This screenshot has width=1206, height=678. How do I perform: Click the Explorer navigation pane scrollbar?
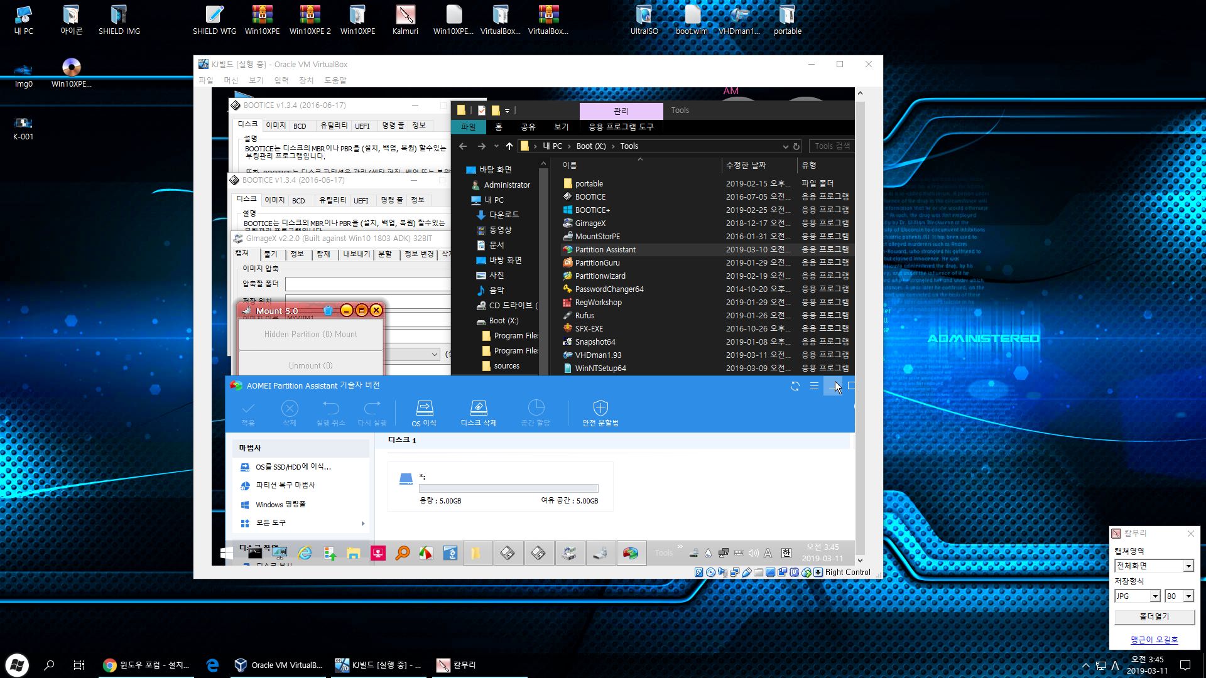pos(543,266)
